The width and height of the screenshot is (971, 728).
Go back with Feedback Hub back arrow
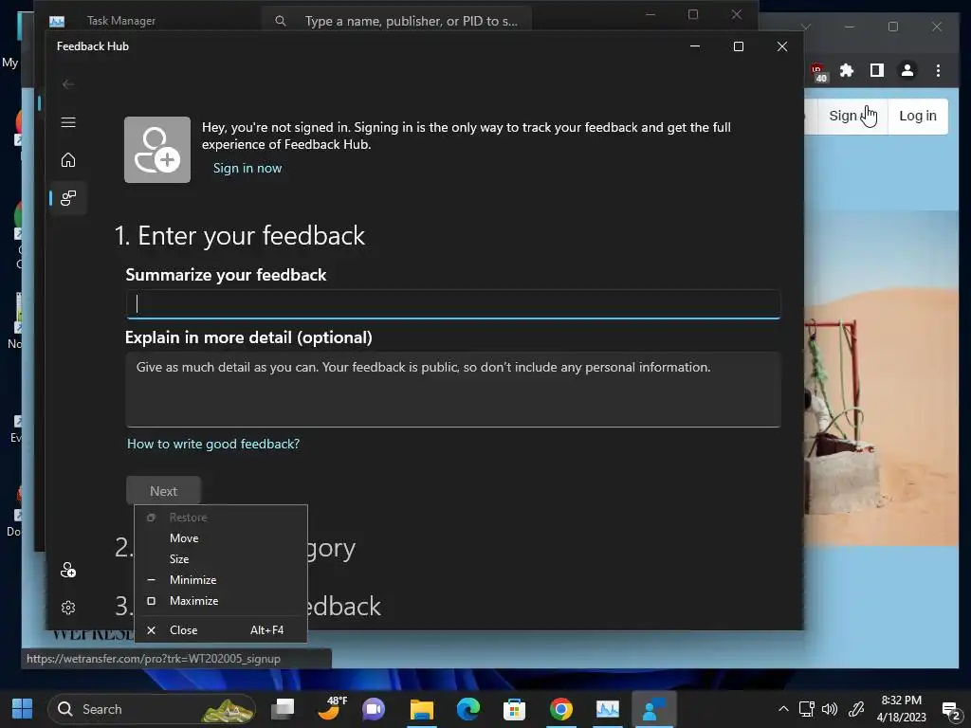coord(68,84)
